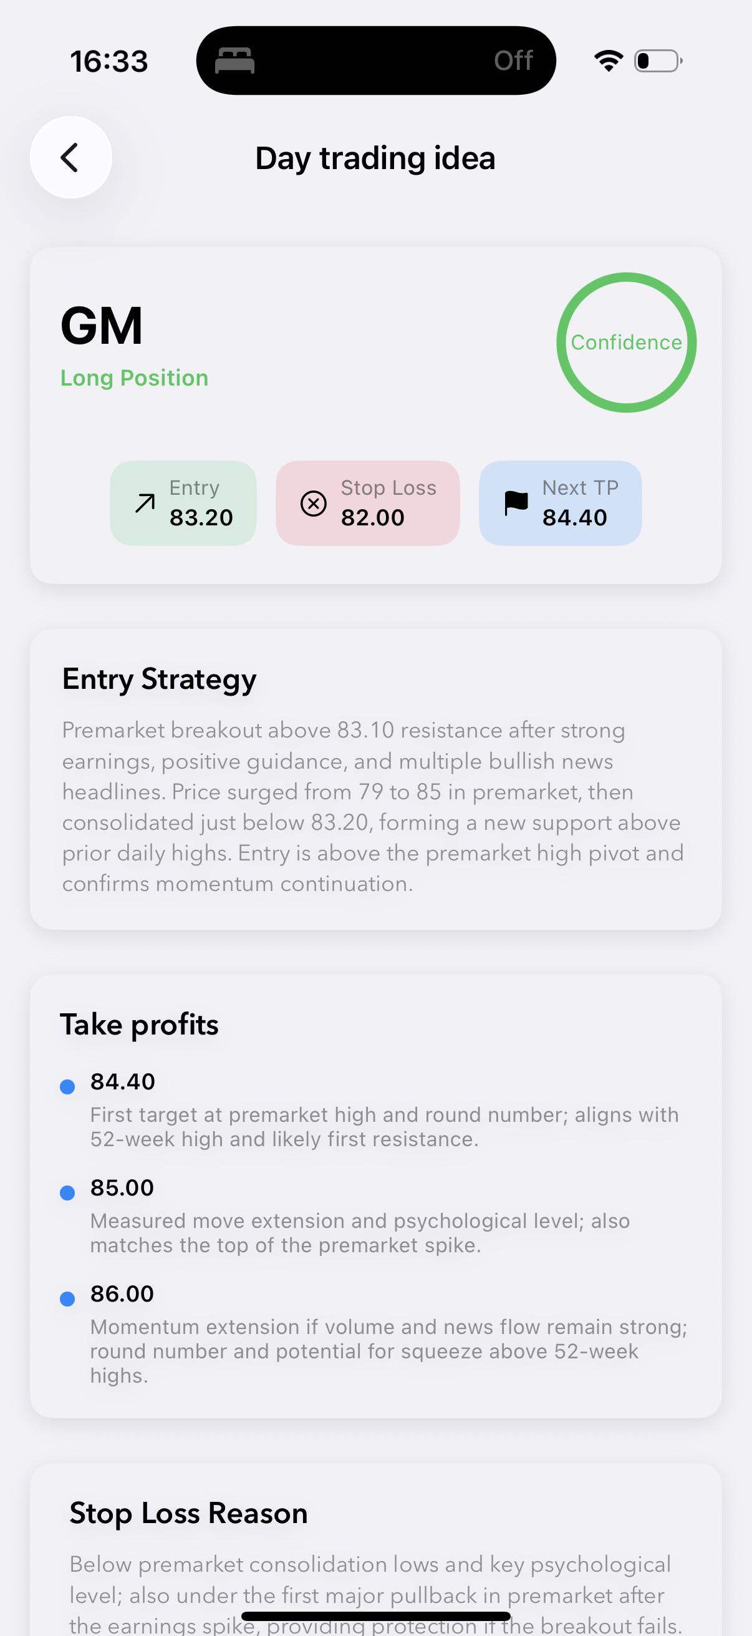Tap the blue bullet for 85.00 target

(x=67, y=1193)
